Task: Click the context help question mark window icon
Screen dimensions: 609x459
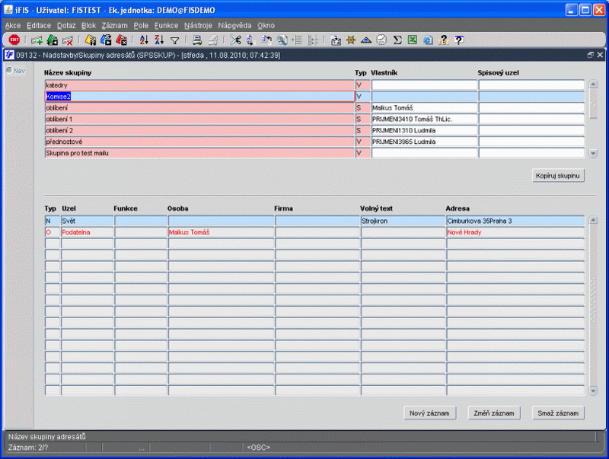Action: pyautogui.click(x=459, y=40)
